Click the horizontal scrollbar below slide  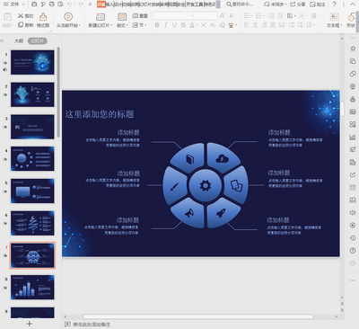tap(198, 316)
